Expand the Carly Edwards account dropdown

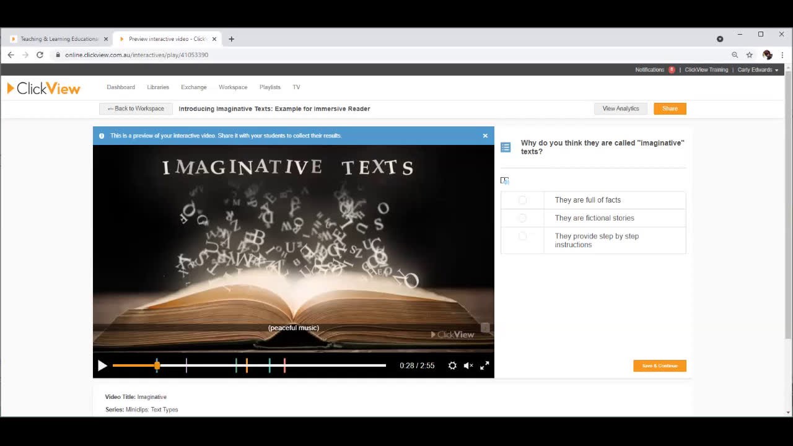pos(758,70)
